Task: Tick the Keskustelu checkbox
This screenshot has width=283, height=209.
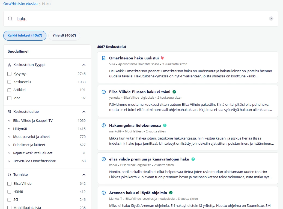Action: pyautogui.click(x=9, y=82)
